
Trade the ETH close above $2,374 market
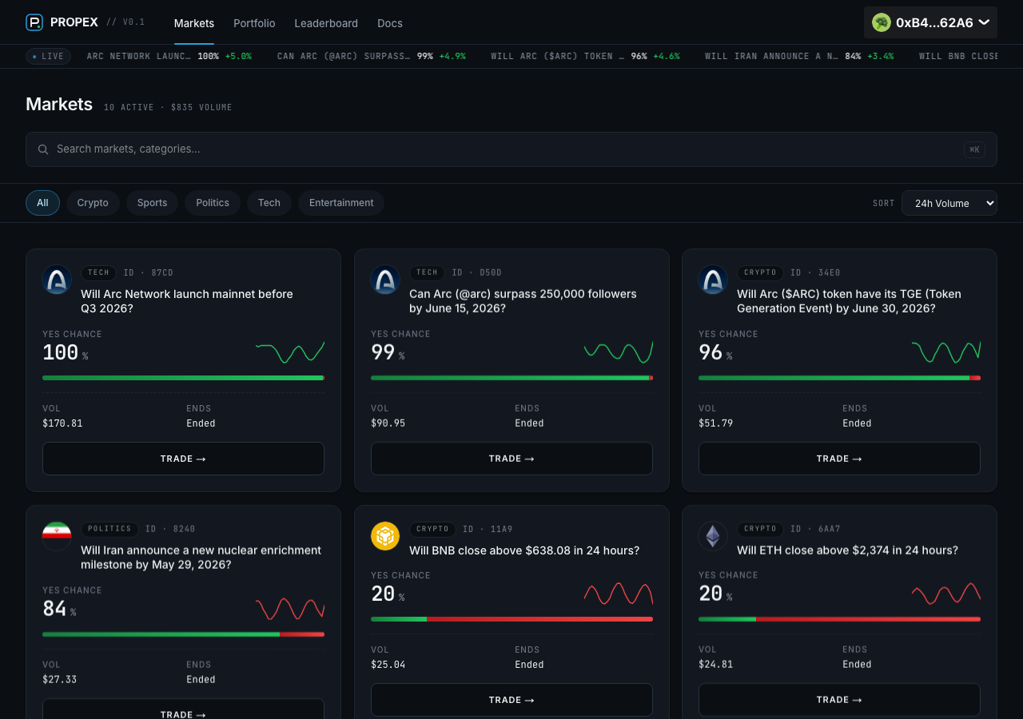839,700
